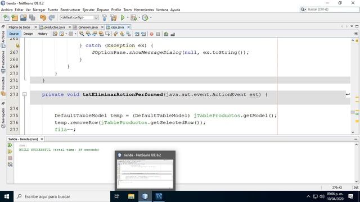Click the New Project toolbar icon
The height and width of the screenshot is (202, 360).
(15, 17)
